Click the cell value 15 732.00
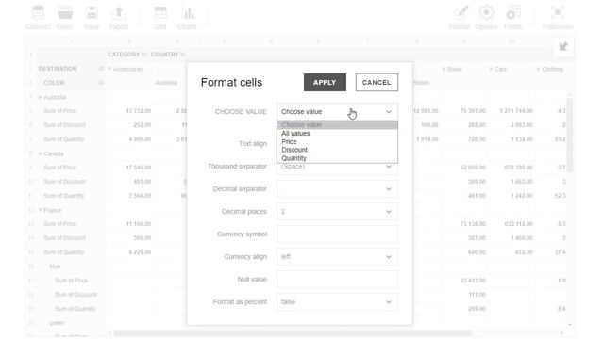Viewport: 604px width, 339px height. pyautogui.click(x=139, y=111)
